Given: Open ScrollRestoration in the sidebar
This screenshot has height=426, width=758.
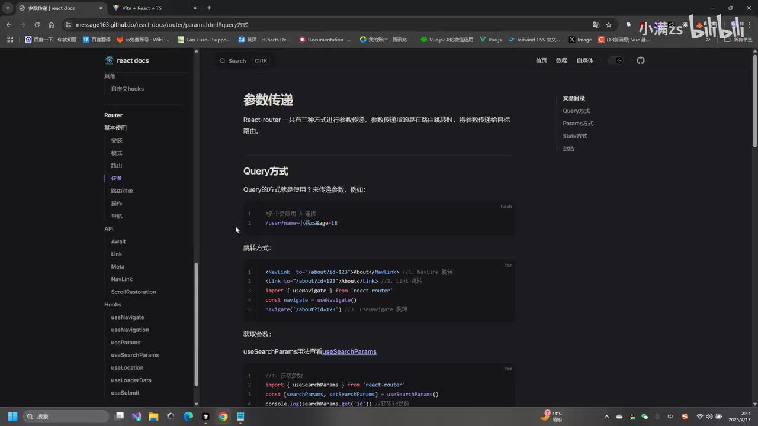Looking at the screenshot, I should tap(133, 292).
